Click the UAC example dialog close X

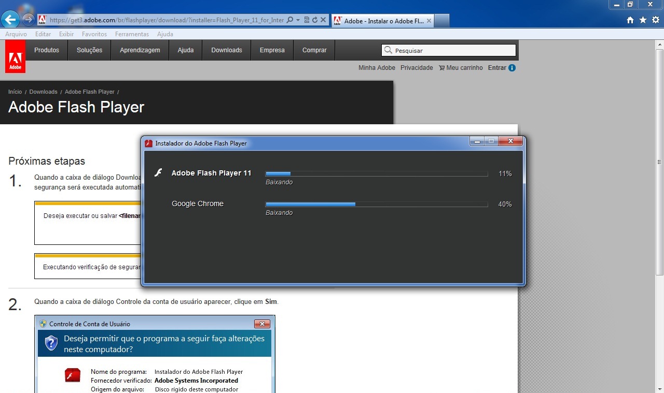(x=262, y=324)
